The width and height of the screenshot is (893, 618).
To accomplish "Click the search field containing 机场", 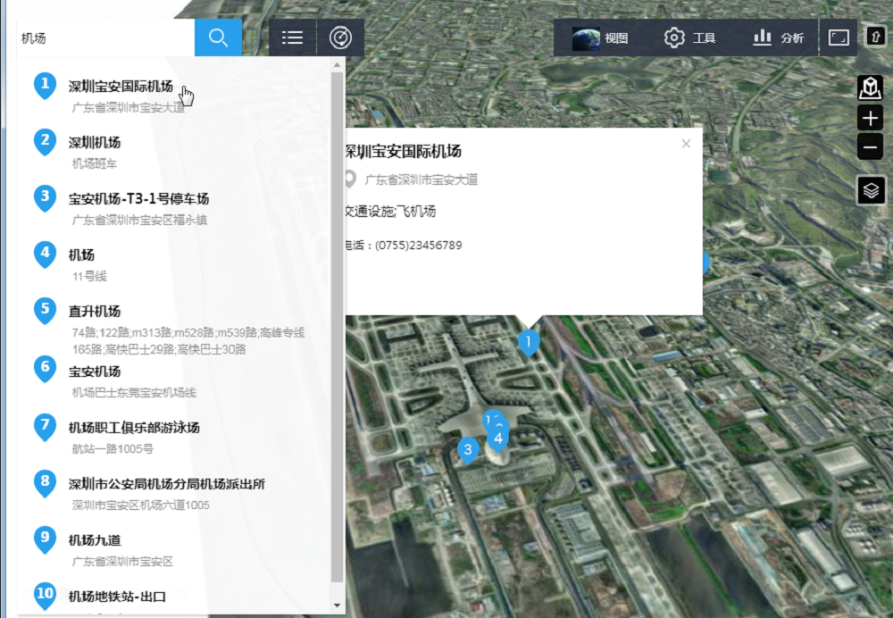I will [x=105, y=38].
